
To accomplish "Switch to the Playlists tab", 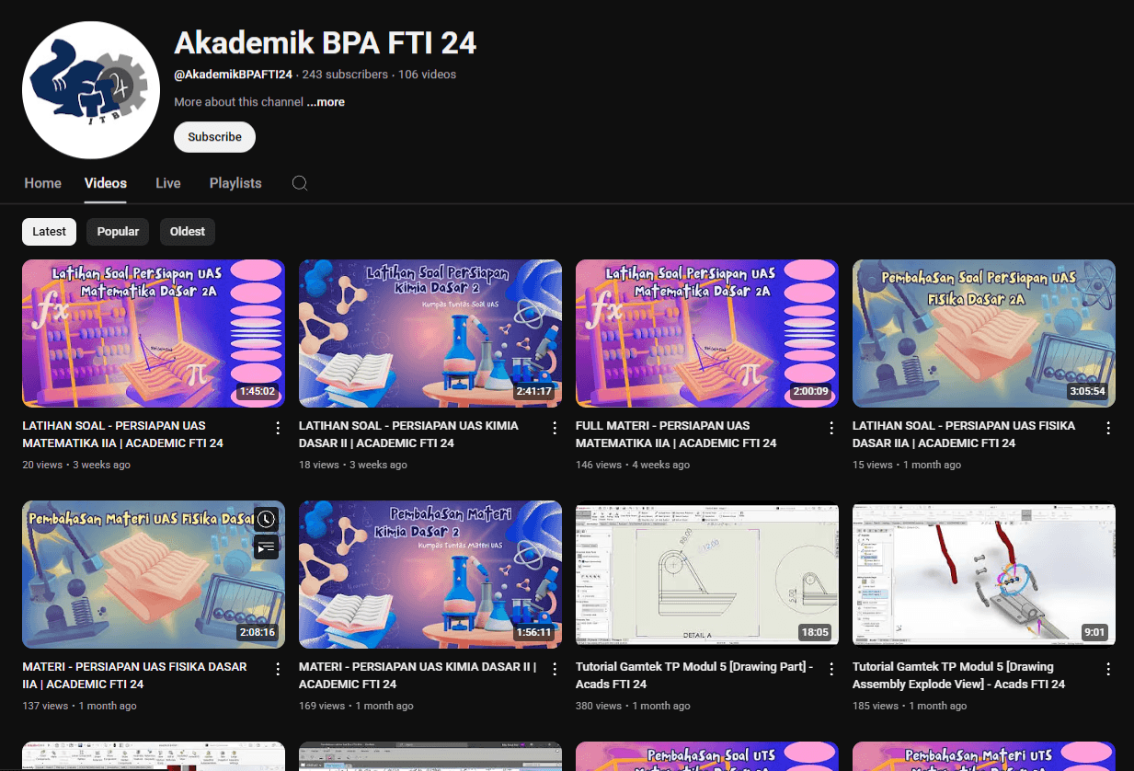I will [235, 183].
